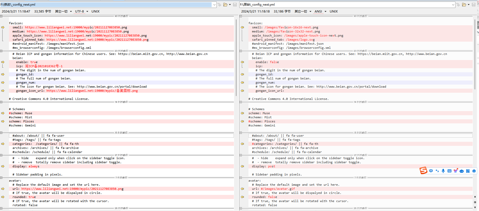Jump to next difference section
The image size is (479, 211).
click(475, 207)
